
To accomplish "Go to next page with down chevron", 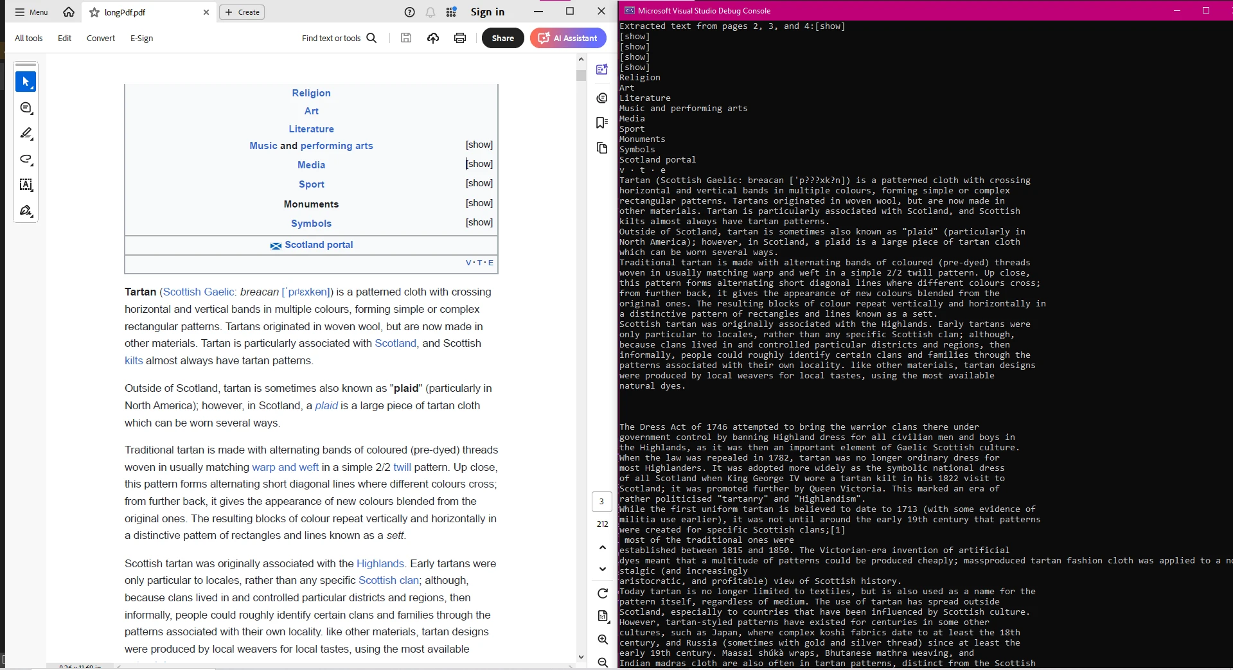I will (x=602, y=569).
